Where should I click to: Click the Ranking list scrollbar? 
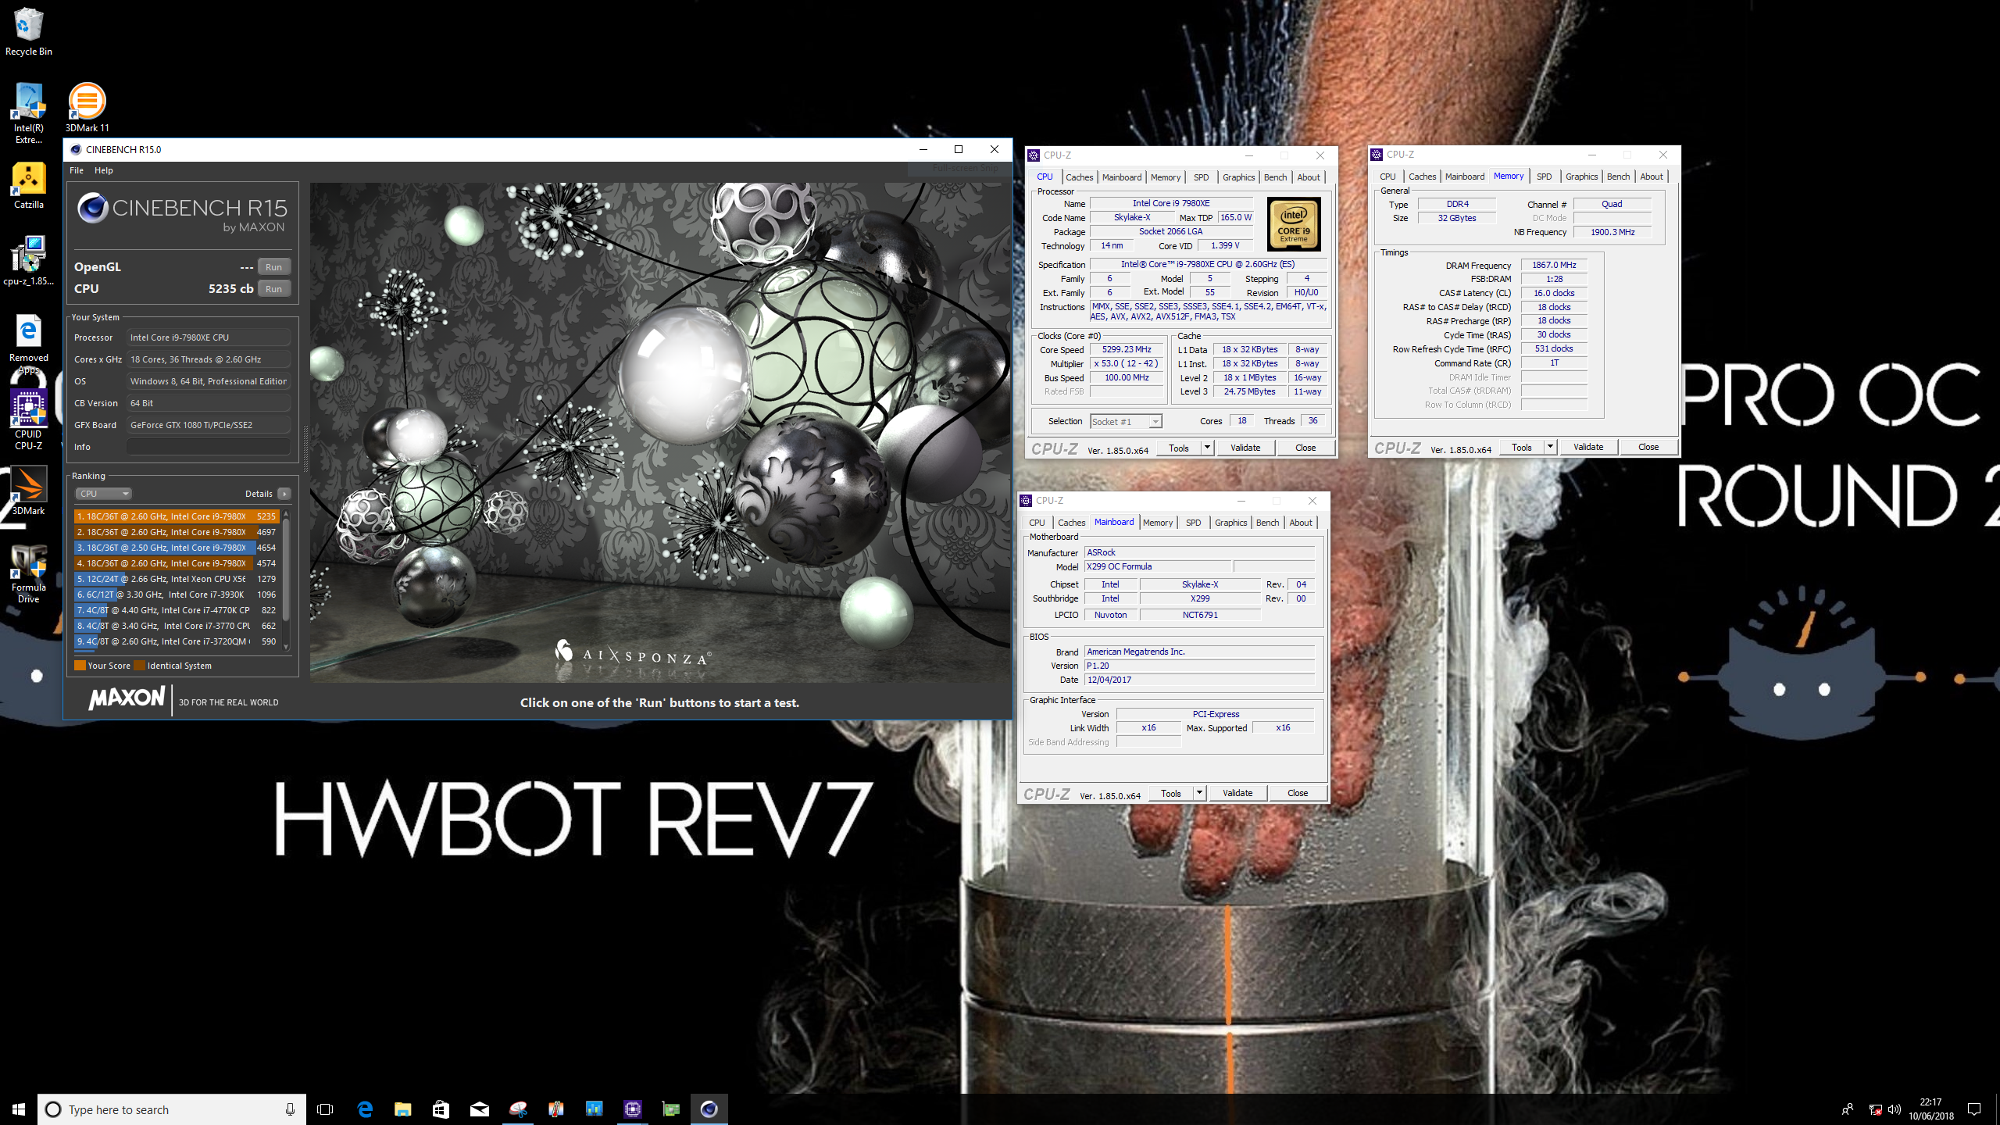[287, 580]
